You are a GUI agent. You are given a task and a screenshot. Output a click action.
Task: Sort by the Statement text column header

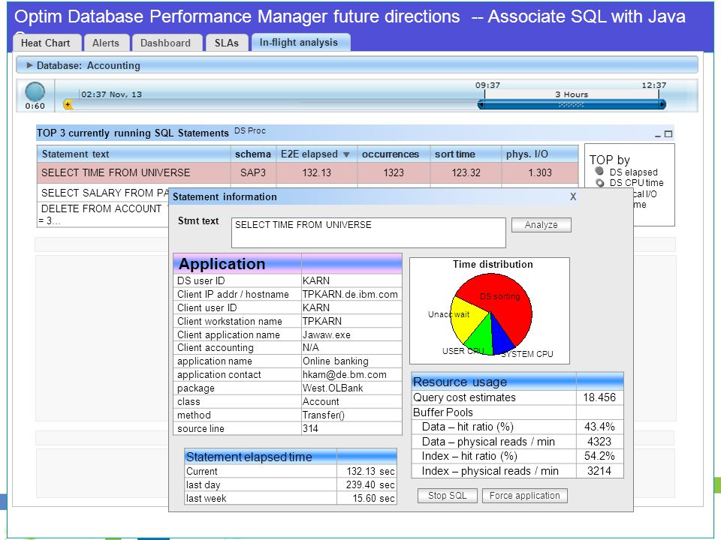tap(134, 154)
